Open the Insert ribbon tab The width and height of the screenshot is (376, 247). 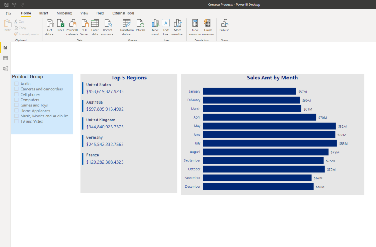[x=44, y=13]
